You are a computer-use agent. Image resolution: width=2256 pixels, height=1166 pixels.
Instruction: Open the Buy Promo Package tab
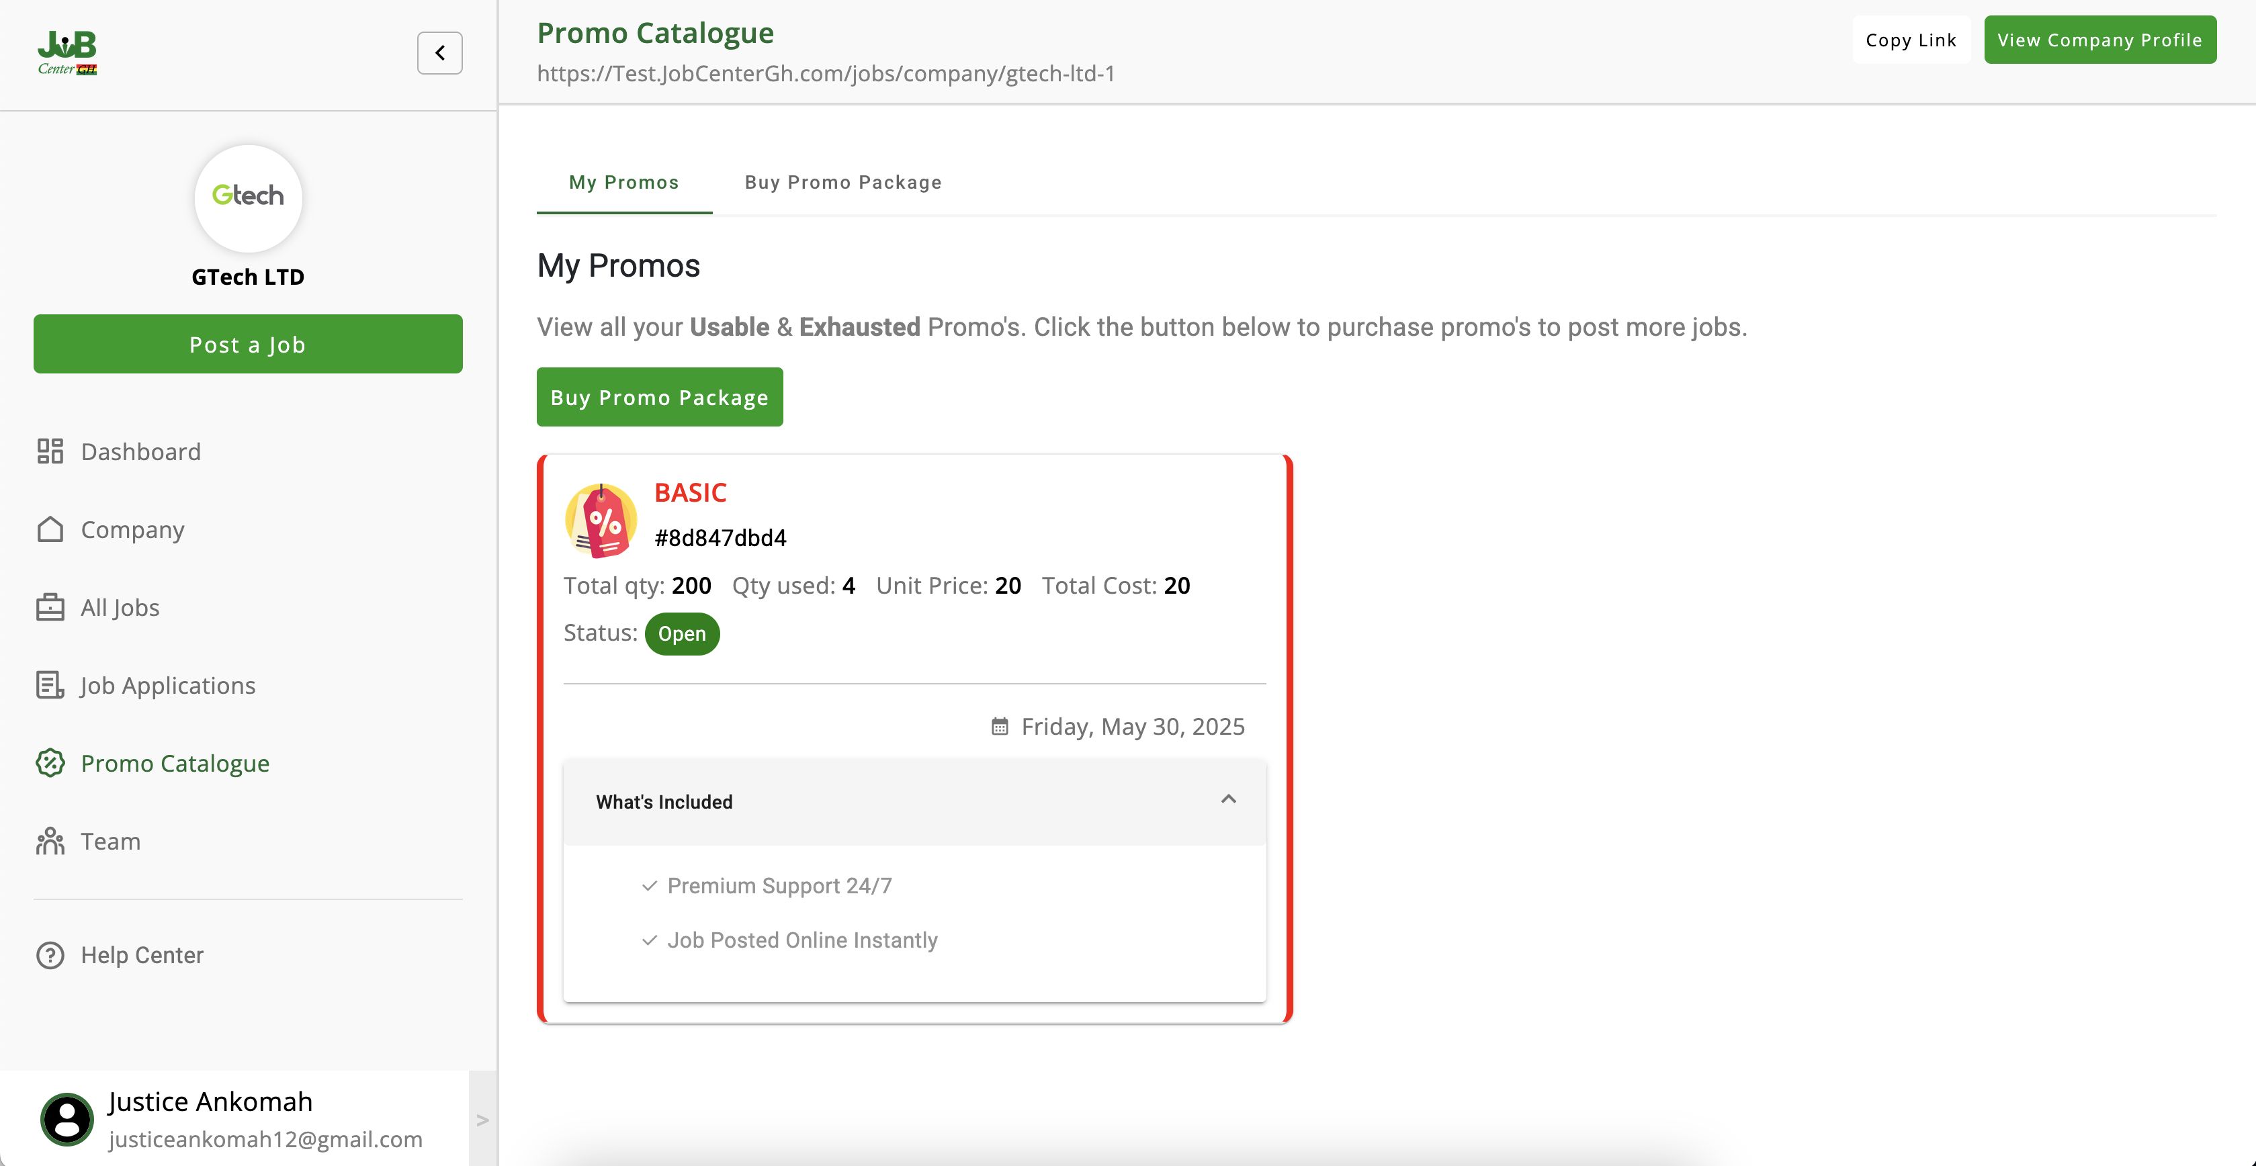842,182
